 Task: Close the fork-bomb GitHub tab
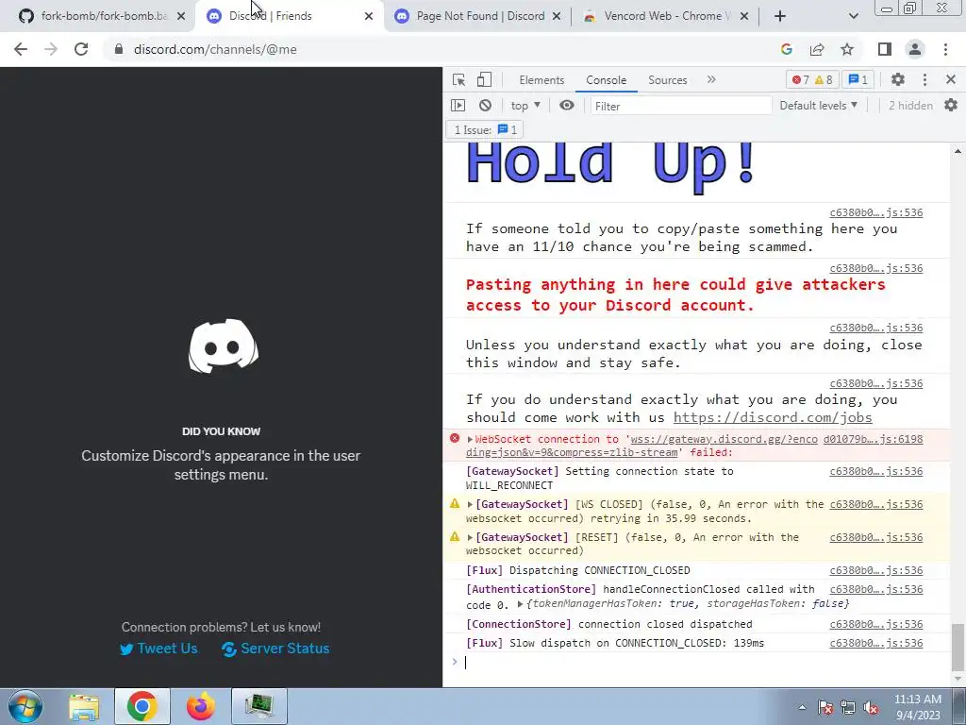point(181,16)
